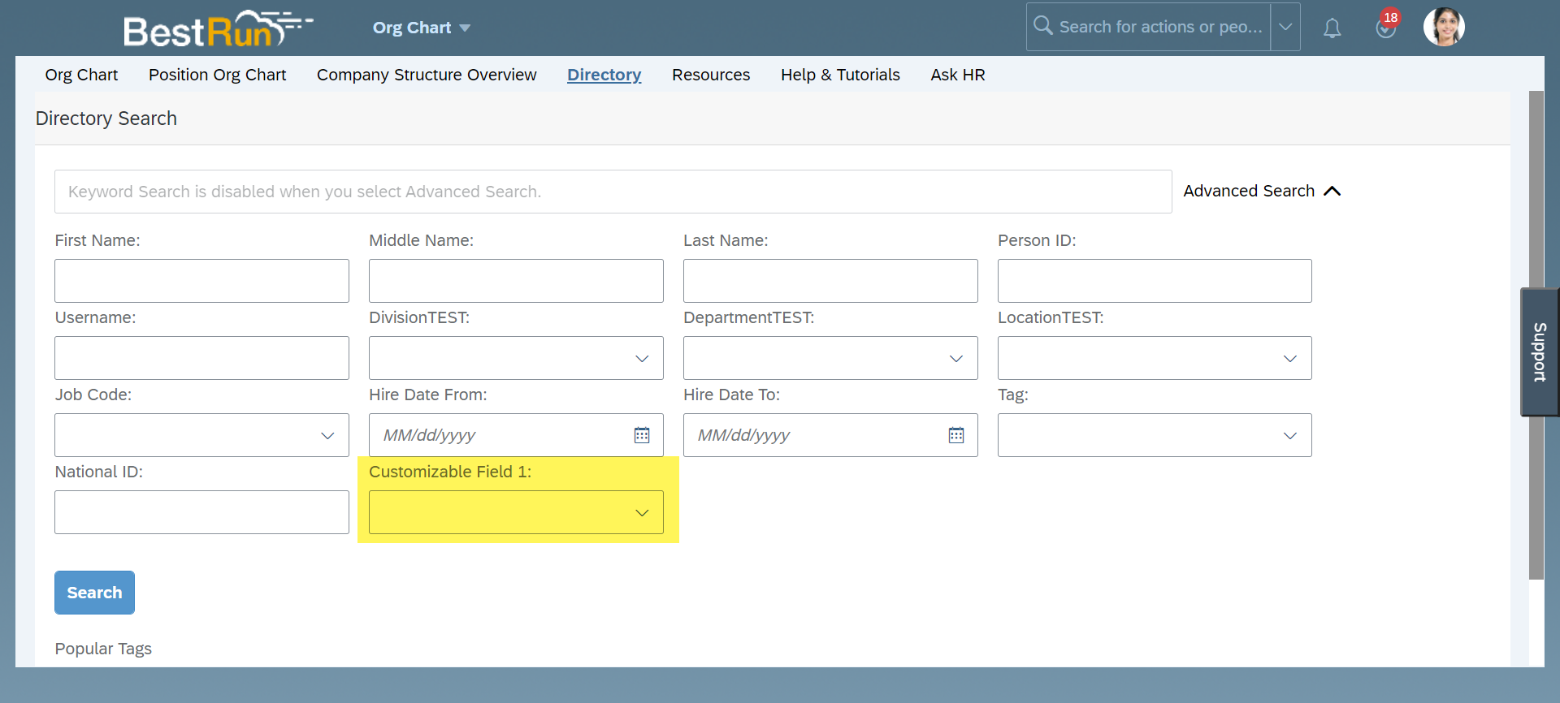1560x703 pixels.
Task: Click the magnifier icon in global search
Action: pyautogui.click(x=1042, y=26)
